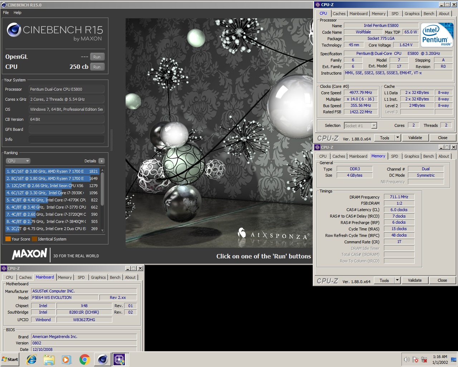This screenshot has height=367, width=458.
Task: Select Graphics tab in Mainboard CPU-Z window
Action: [98, 277]
